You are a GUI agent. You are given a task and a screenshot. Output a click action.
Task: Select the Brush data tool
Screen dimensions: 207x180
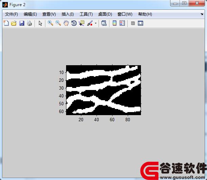pos(90,23)
